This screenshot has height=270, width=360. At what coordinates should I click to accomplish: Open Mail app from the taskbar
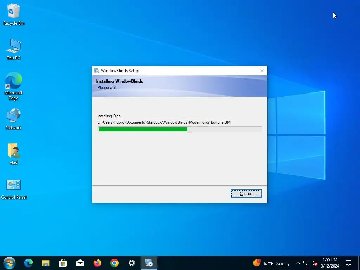point(80,263)
